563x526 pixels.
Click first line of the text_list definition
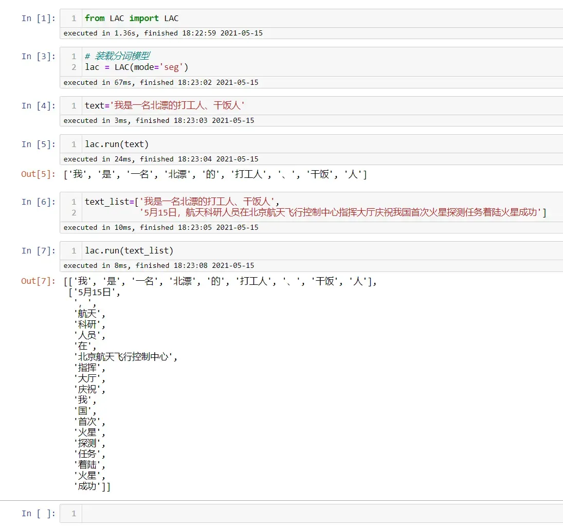pyautogui.click(x=182, y=202)
